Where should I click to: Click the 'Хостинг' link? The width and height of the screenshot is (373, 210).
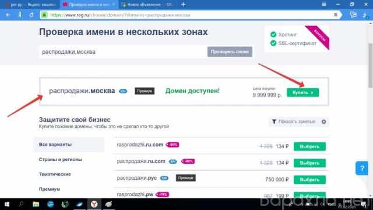[287, 35]
